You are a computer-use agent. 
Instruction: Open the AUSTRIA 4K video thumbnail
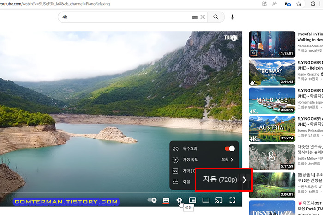click(x=272, y=129)
